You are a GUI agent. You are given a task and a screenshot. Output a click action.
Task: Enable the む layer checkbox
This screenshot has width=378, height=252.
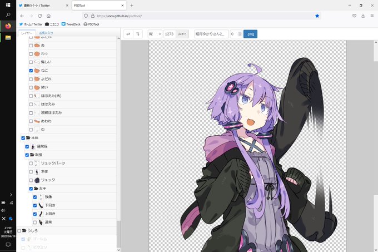[31, 130]
